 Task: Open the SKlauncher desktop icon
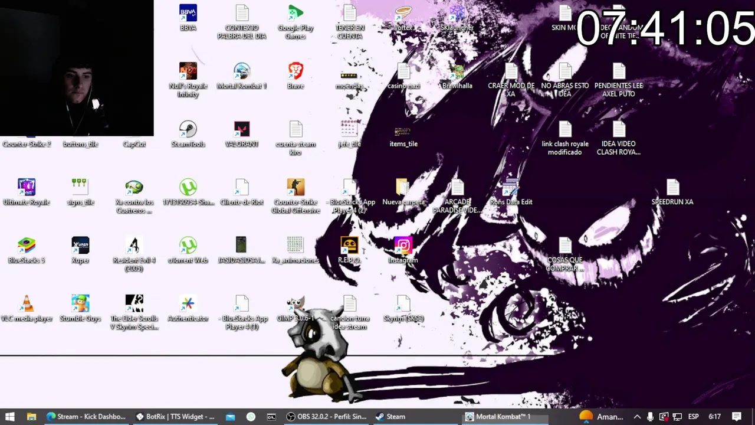[x=457, y=18]
